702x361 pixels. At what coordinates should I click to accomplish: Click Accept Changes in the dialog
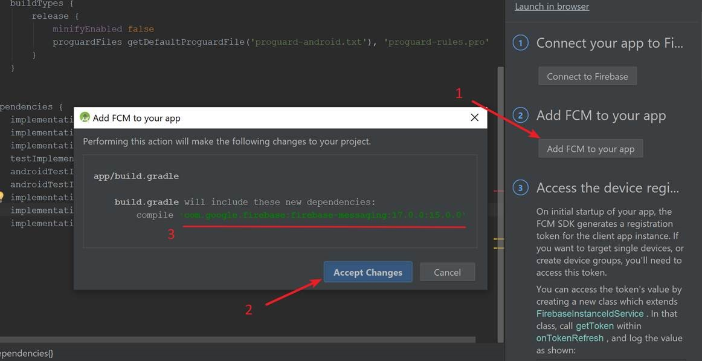(x=367, y=272)
